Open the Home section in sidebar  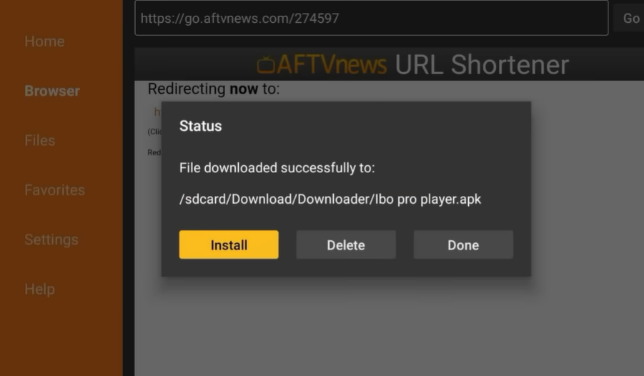click(x=44, y=41)
